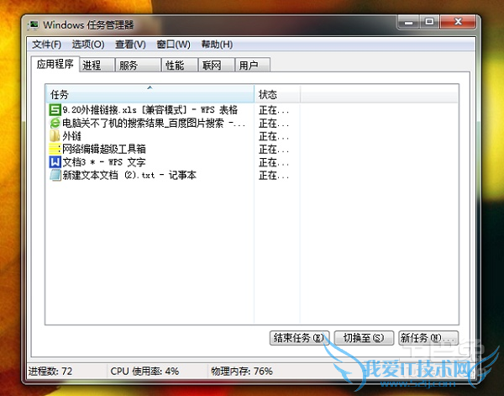Image resolution: width=504 pixels, height=396 pixels.
Task: Switch to the 进程 tab
Action: 97,66
